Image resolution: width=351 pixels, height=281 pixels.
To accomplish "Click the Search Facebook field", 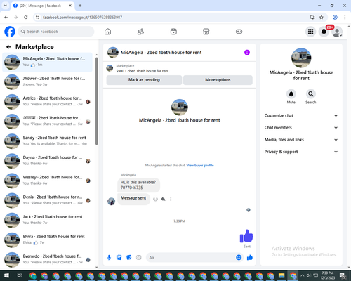I will point(56,32).
